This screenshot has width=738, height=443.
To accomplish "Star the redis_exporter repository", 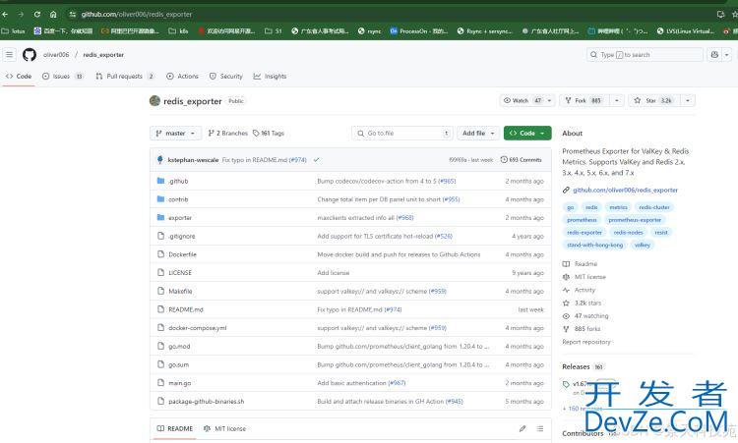I will pos(653,100).
